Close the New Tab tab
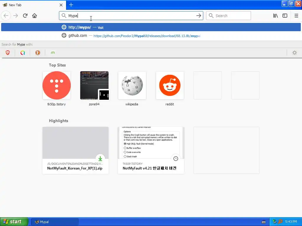This screenshot has width=302, height=226. pos(61,5)
